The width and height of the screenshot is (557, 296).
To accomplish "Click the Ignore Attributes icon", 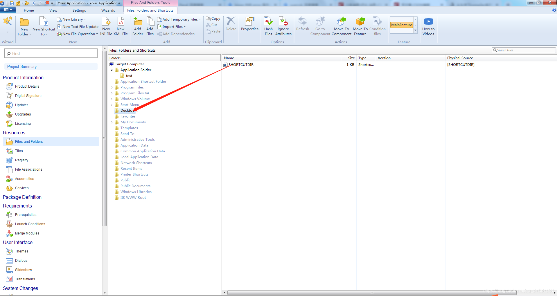I will [283, 27].
